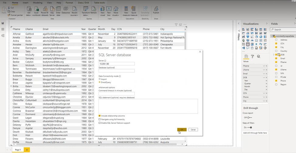Click OK in SQL Server database dialog

182,130
